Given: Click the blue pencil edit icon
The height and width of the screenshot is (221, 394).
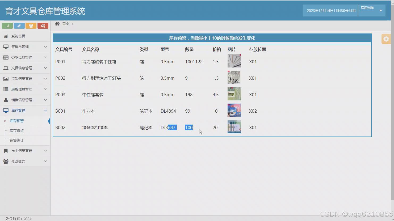Looking at the screenshot, I should [x=19, y=25].
